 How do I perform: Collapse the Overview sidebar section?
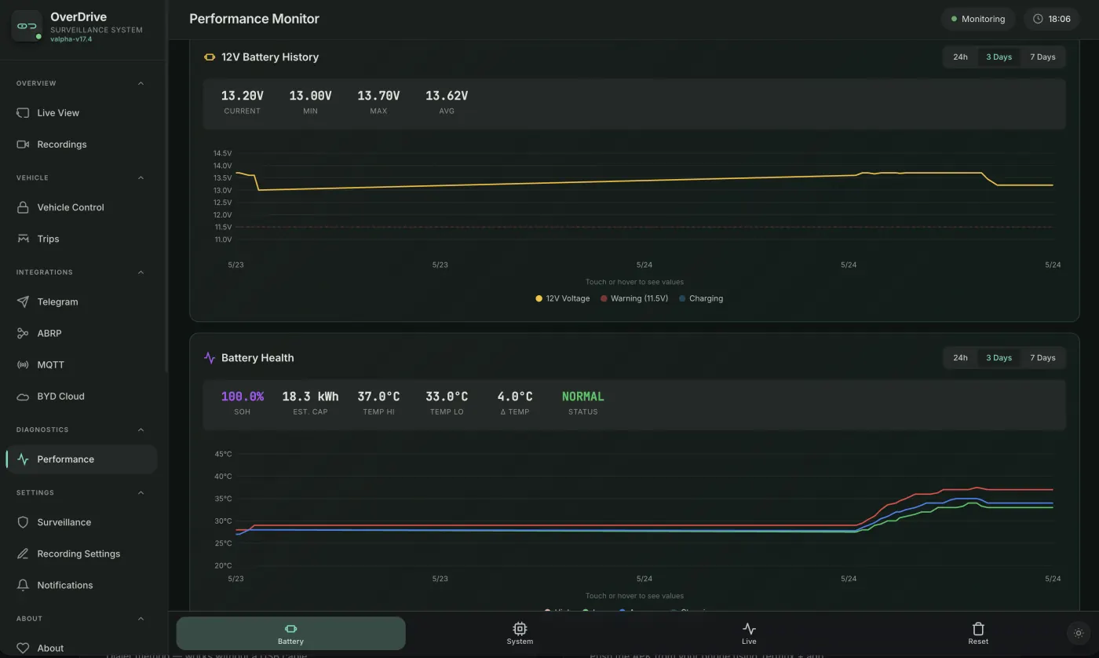[x=141, y=83]
